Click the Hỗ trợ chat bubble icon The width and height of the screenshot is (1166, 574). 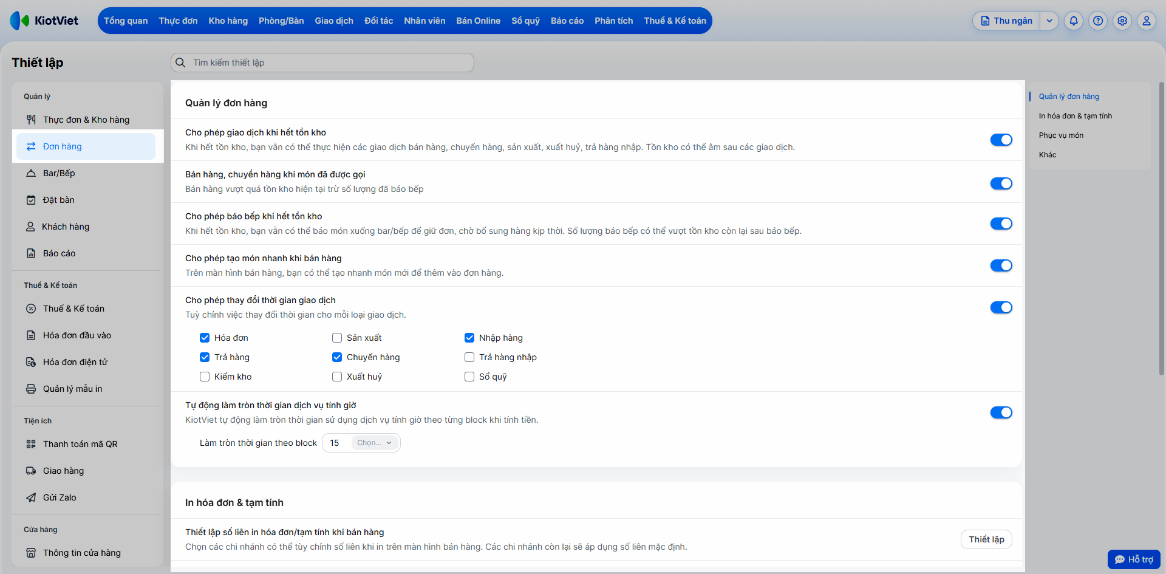pyautogui.click(x=1120, y=559)
